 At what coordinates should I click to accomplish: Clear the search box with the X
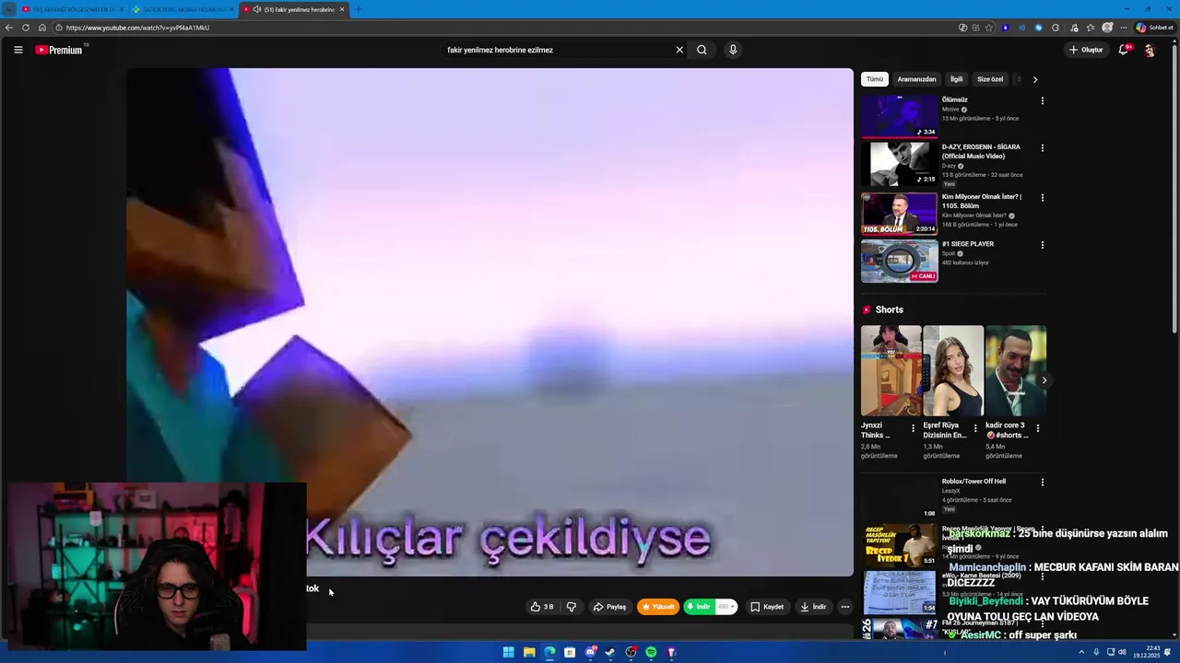679,50
